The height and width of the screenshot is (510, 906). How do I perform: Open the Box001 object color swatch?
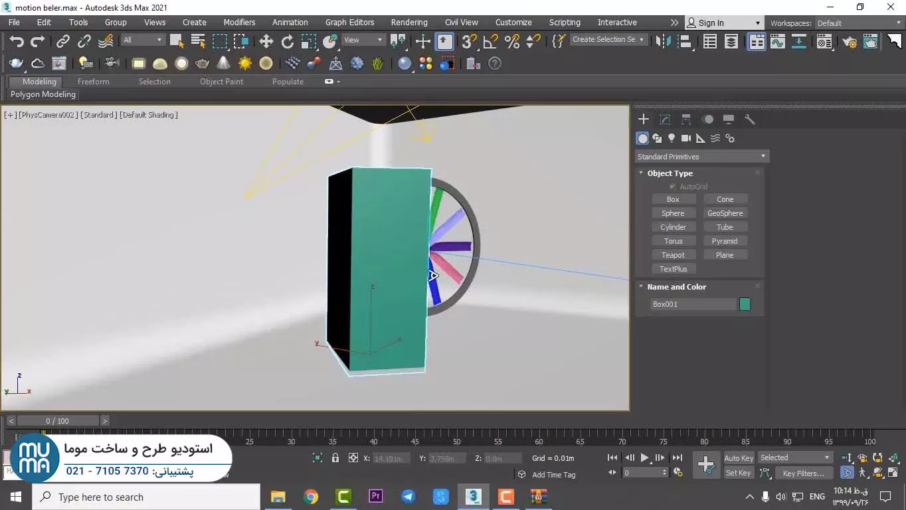(x=745, y=304)
